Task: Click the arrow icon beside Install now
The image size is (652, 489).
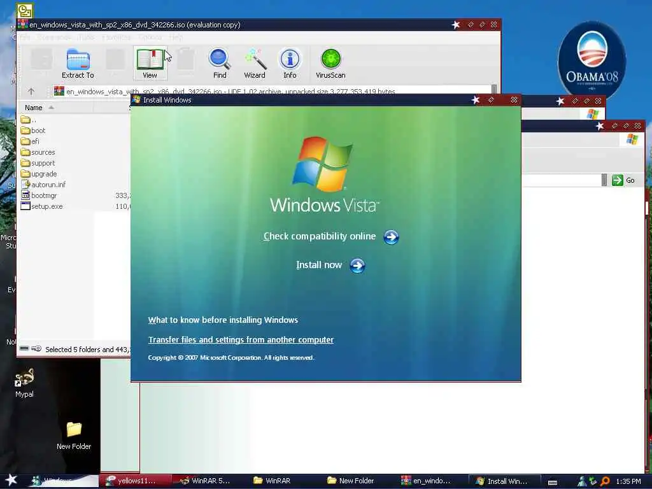Action: (x=357, y=266)
